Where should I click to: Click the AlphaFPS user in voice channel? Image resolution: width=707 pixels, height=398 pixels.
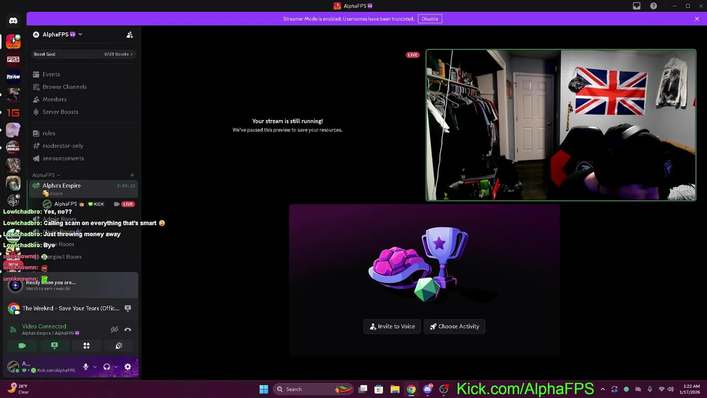pyautogui.click(x=88, y=204)
